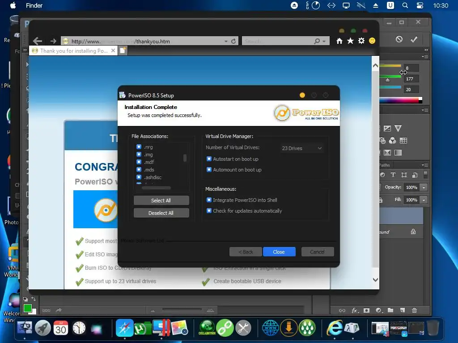Viewport: 458px width, 343px height.
Task: Add layer style fx button
Action: (355, 310)
